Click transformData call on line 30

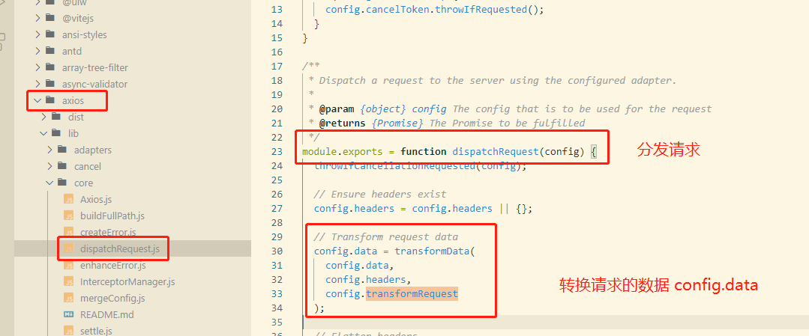click(x=432, y=251)
